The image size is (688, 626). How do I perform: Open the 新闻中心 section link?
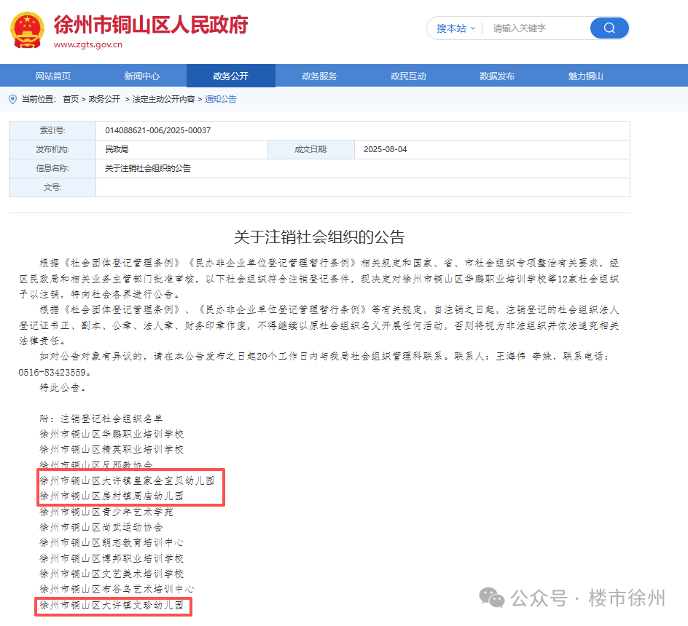pyautogui.click(x=142, y=75)
